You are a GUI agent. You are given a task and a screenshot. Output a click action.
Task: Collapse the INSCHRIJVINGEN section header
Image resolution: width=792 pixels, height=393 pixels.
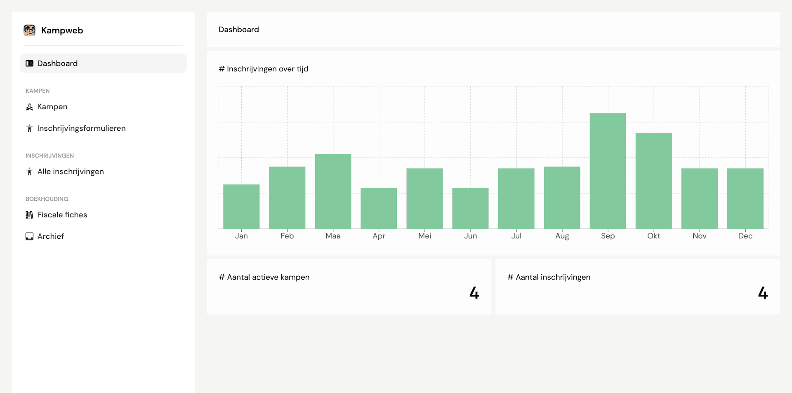click(x=49, y=155)
